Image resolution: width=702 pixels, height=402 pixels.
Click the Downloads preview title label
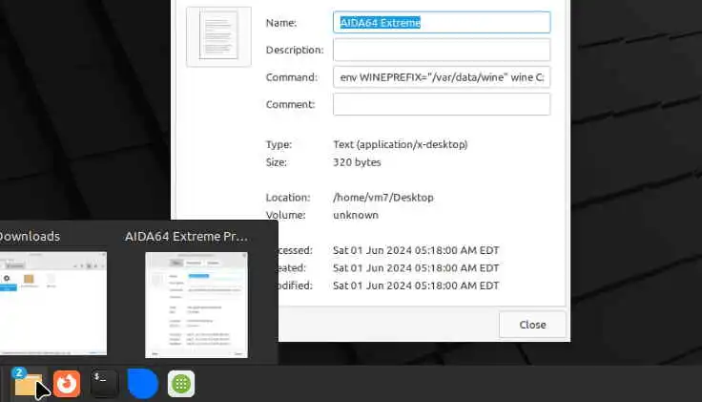[x=30, y=236]
